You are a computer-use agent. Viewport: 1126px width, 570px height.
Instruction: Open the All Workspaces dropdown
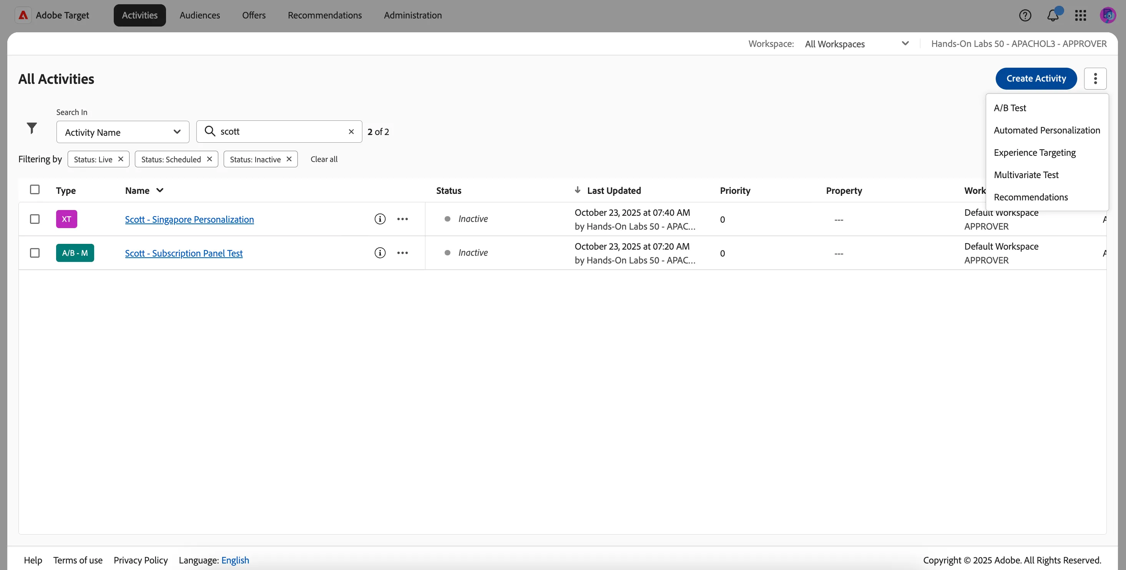(857, 44)
